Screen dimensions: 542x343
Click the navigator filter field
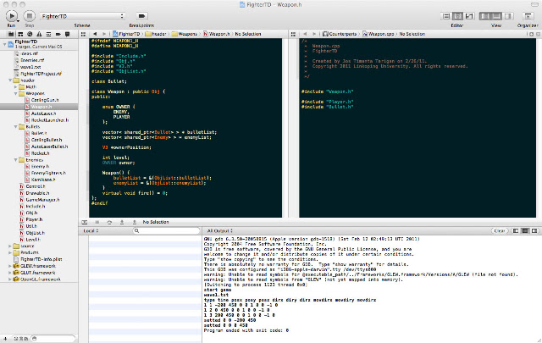53,339
